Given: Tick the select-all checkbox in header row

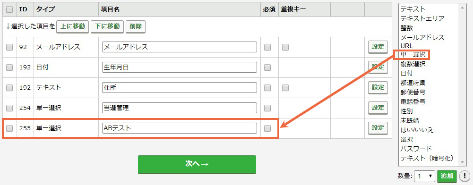Looking at the screenshot, I should (x=9, y=9).
